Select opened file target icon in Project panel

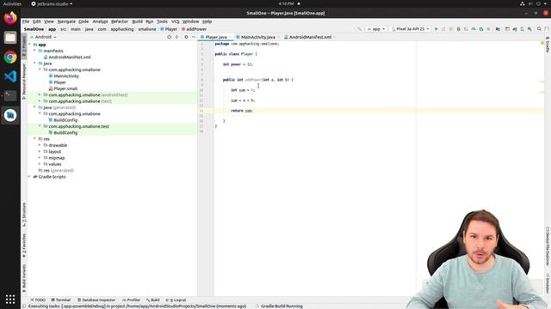[x=169, y=37]
